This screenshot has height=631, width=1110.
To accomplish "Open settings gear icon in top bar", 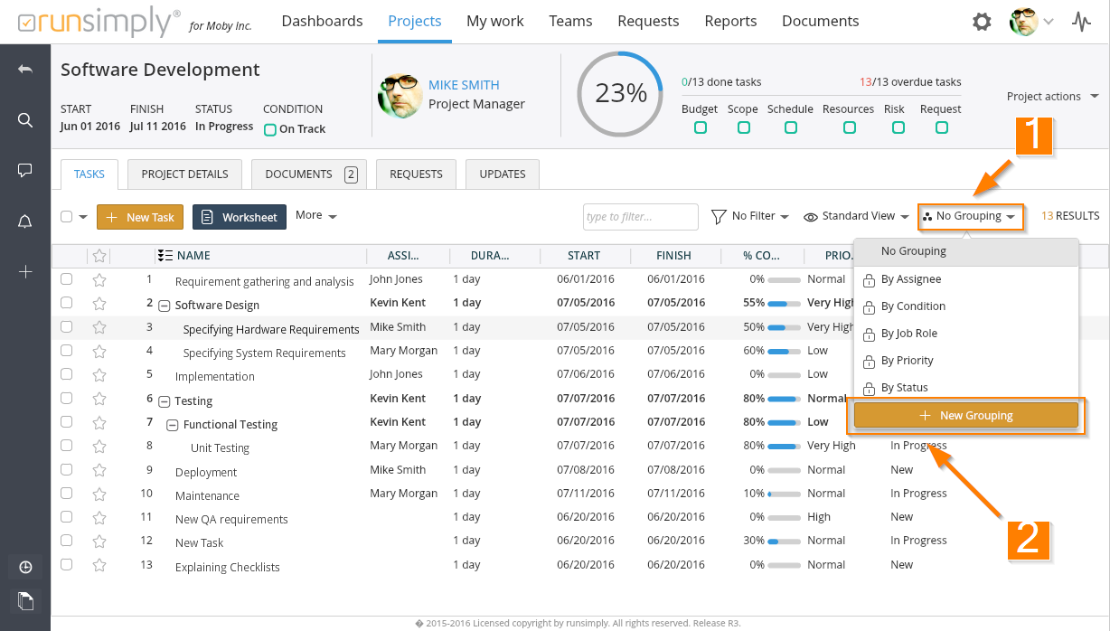I will click(x=982, y=22).
